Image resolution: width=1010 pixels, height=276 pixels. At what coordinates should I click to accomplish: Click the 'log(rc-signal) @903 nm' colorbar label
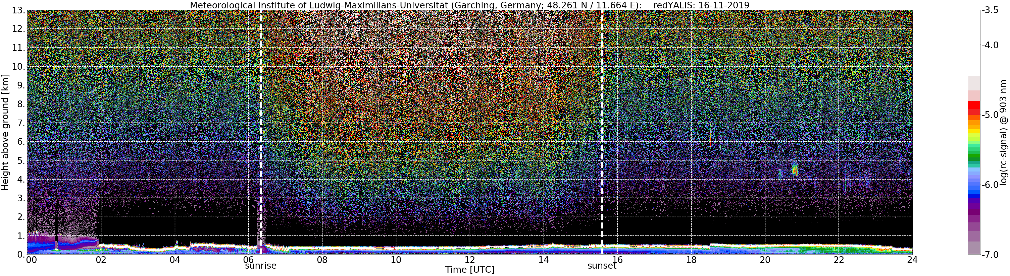tap(1004, 132)
